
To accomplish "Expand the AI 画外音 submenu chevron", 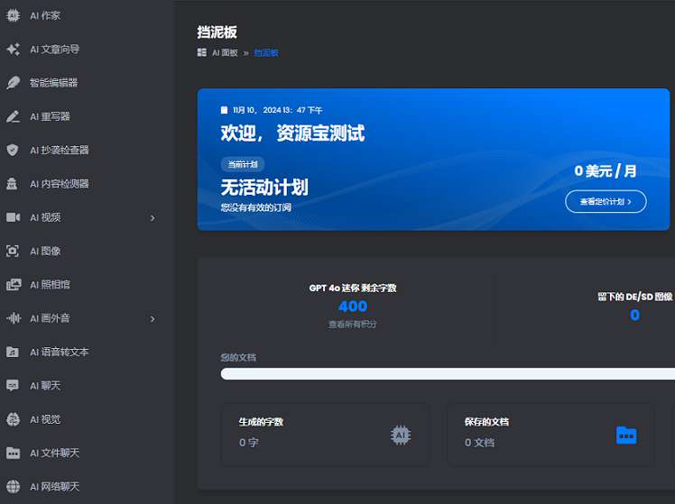I will point(153,318).
